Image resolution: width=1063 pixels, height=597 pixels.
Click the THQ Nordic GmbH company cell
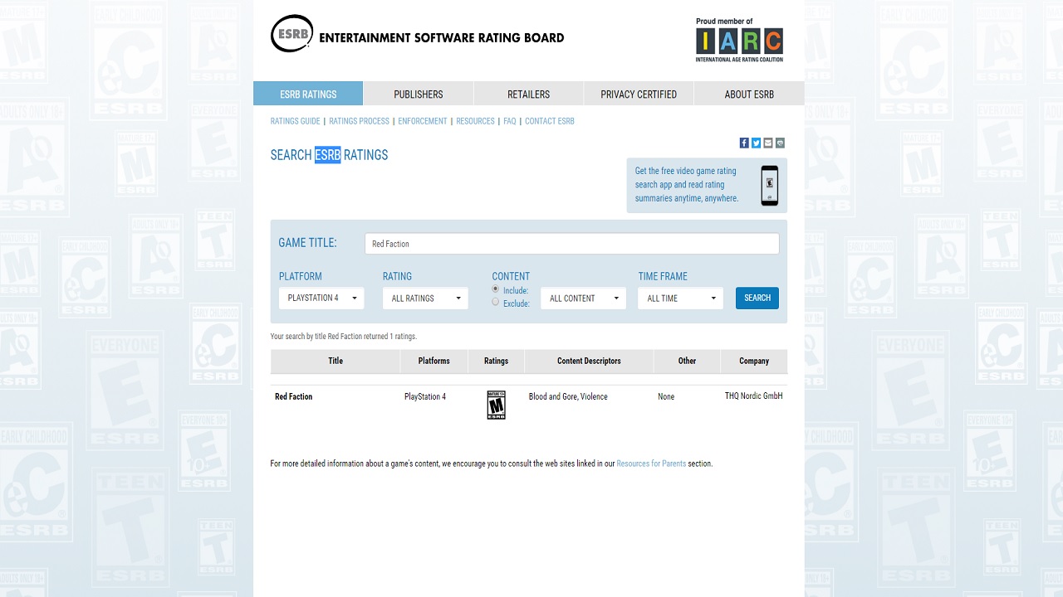click(754, 396)
